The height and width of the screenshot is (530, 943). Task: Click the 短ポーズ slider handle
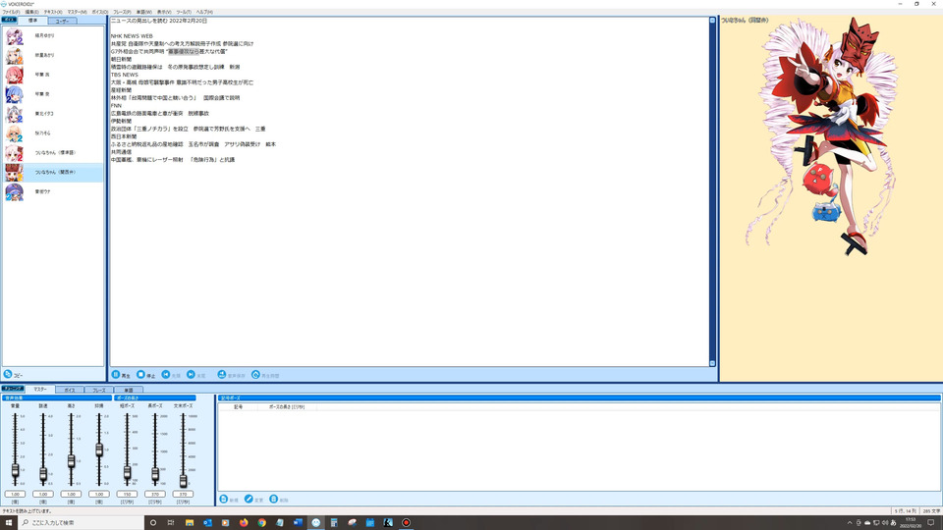pos(127,472)
